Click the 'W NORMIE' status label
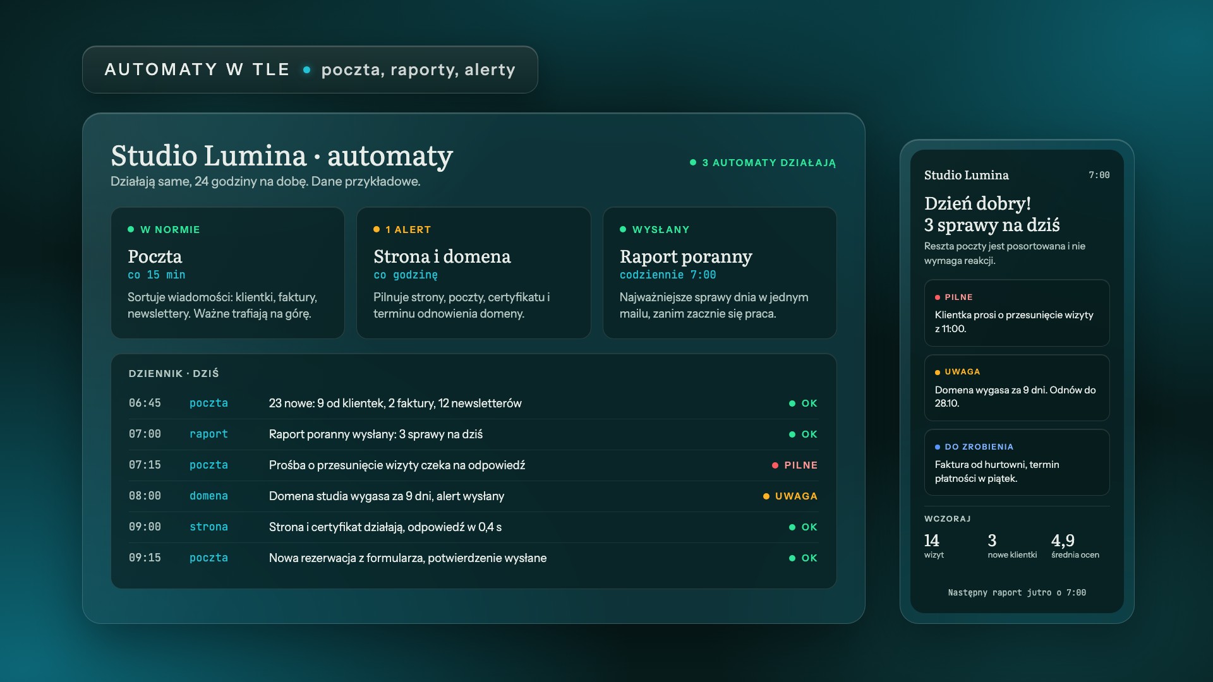This screenshot has height=682, width=1213. 164,230
